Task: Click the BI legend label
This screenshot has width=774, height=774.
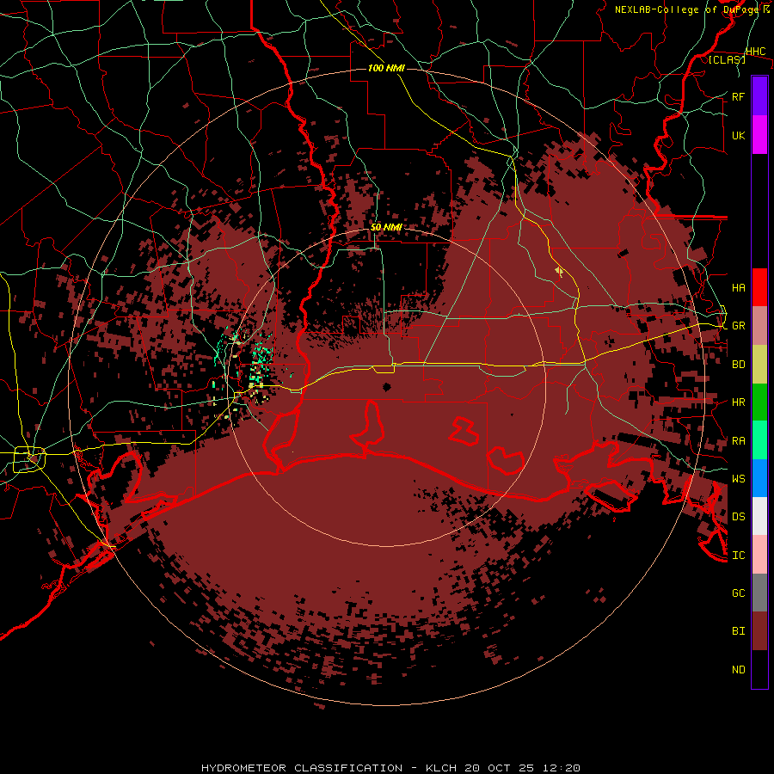Action: click(738, 631)
